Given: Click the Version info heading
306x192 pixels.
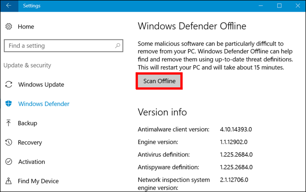Looking at the screenshot, I should coord(162,112).
